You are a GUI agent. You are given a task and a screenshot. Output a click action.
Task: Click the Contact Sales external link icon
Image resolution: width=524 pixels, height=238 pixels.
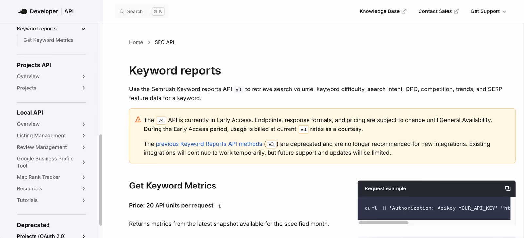[456, 11]
